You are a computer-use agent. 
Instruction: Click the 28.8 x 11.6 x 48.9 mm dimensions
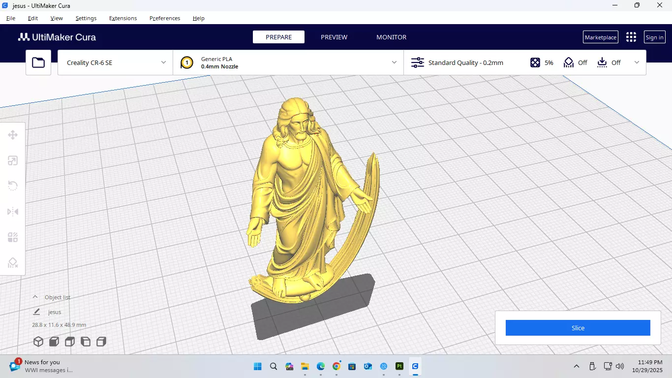tap(59, 325)
